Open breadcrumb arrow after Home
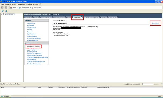The width and height of the screenshot is (163, 98). coord(18,7)
